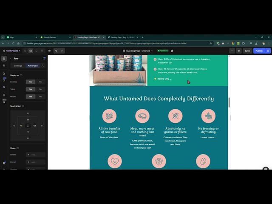Click the Beta feature sidebar icon
The width and height of the screenshot is (272, 204).
pyautogui.click(x=4, y=101)
